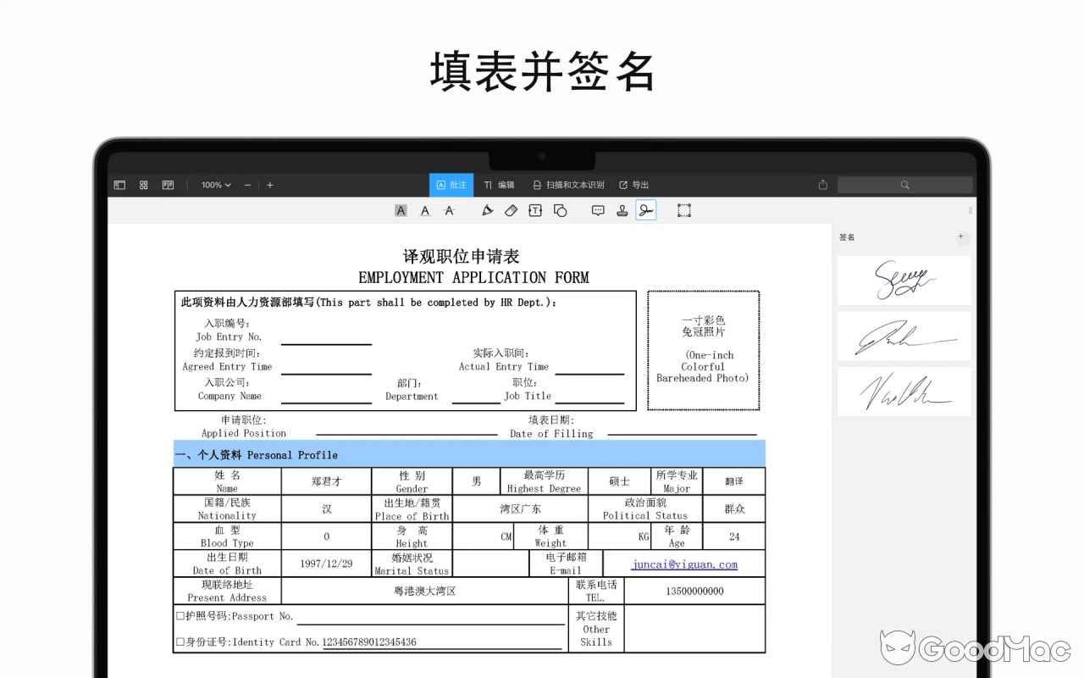Add a new signature with the plus button
1084x678 pixels.
(961, 237)
